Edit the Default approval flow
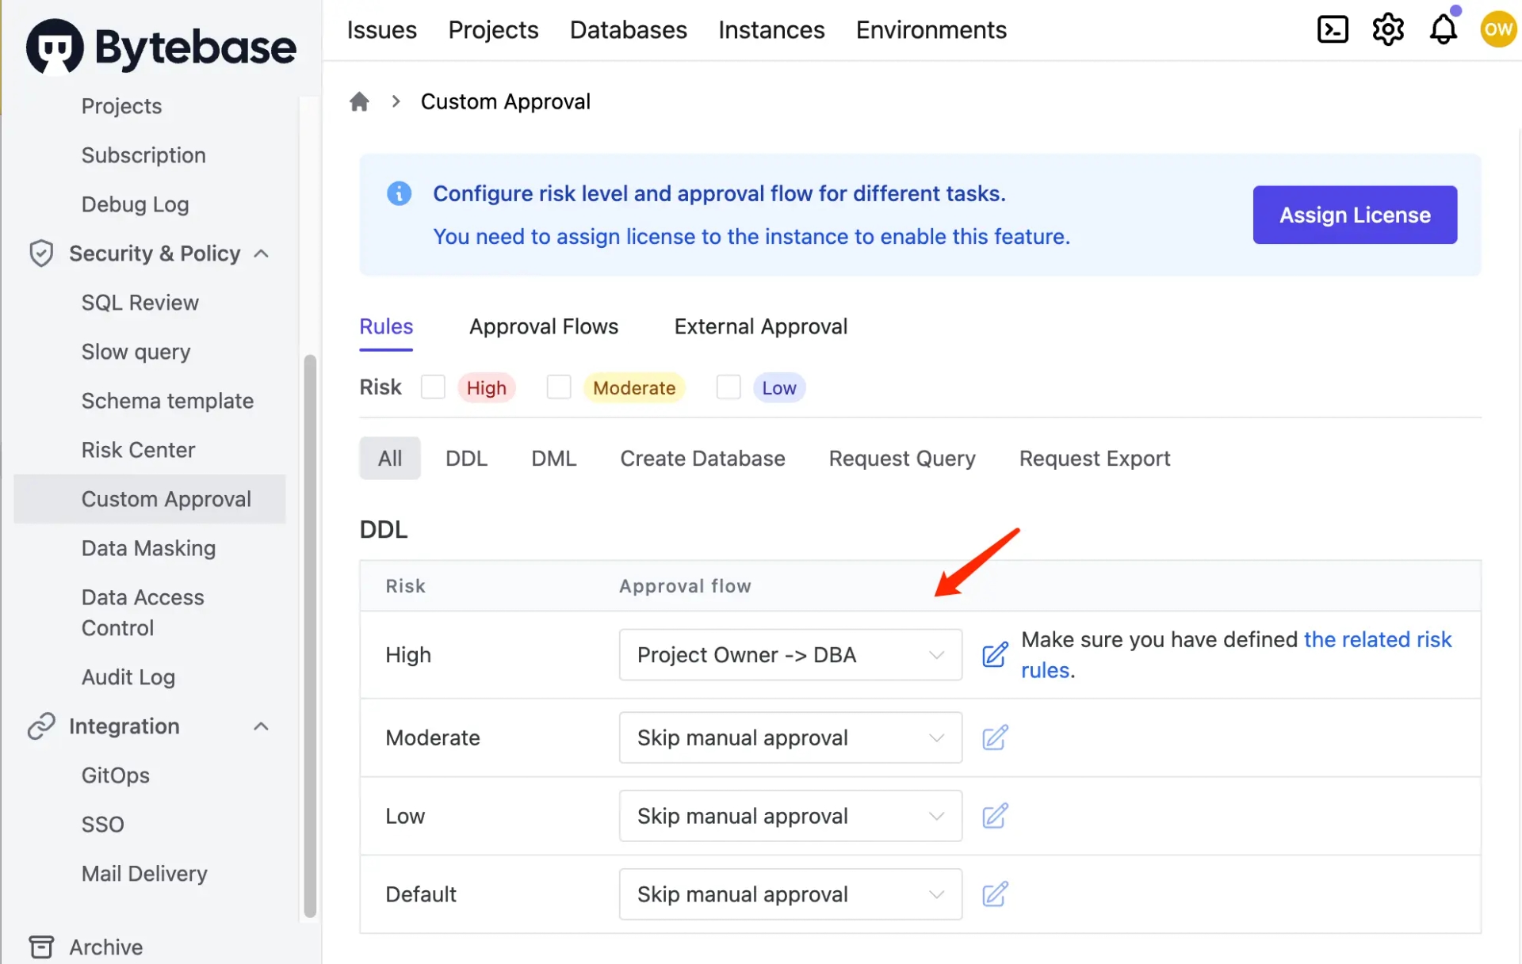 click(x=995, y=894)
